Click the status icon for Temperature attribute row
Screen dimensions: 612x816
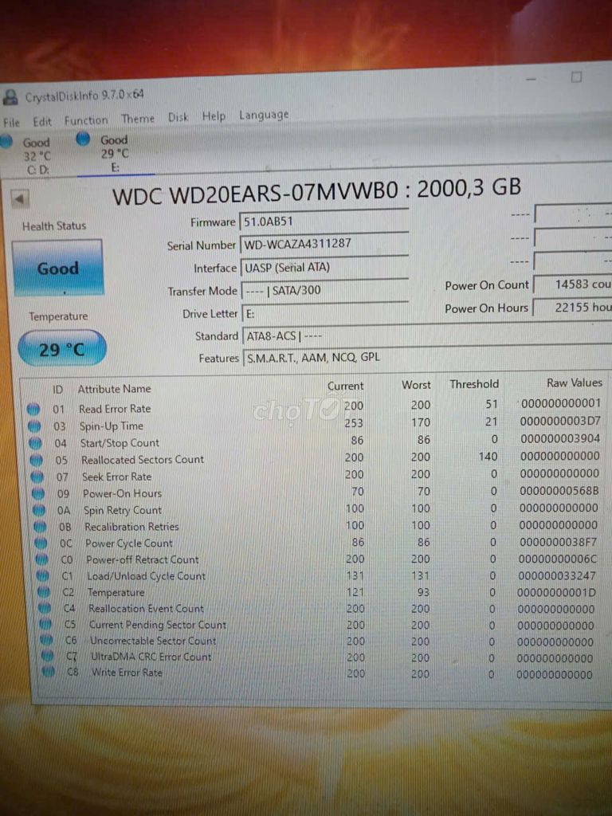(45, 593)
